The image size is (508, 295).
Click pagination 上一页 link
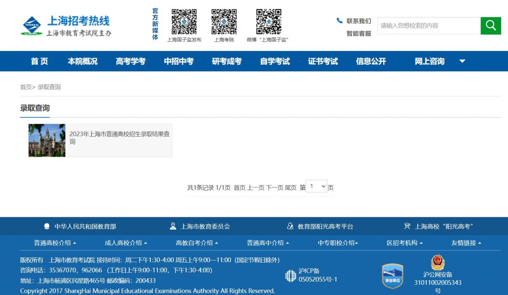pos(256,188)
